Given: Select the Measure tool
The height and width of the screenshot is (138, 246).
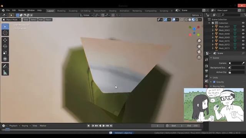Looking at the screenshot, I should tap(5, 72).
